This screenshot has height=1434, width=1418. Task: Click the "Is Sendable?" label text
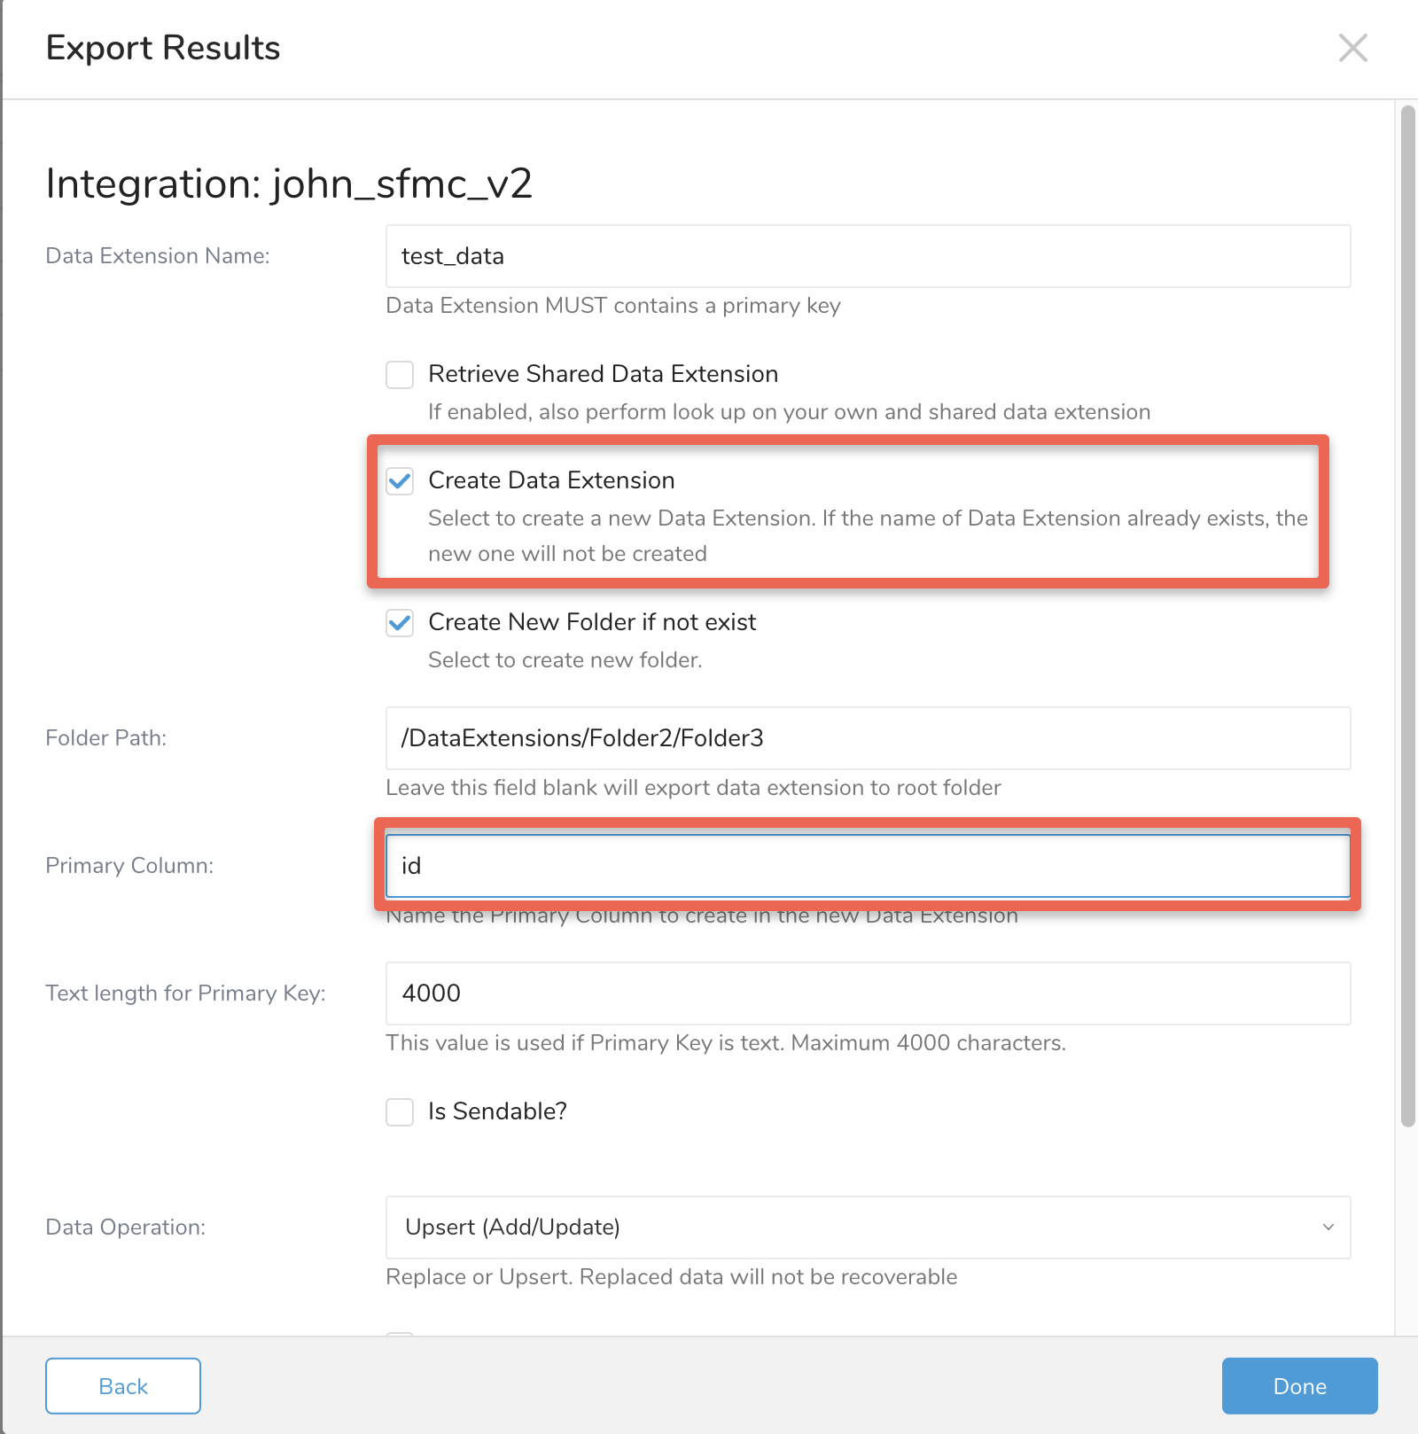click(497, 1111)
